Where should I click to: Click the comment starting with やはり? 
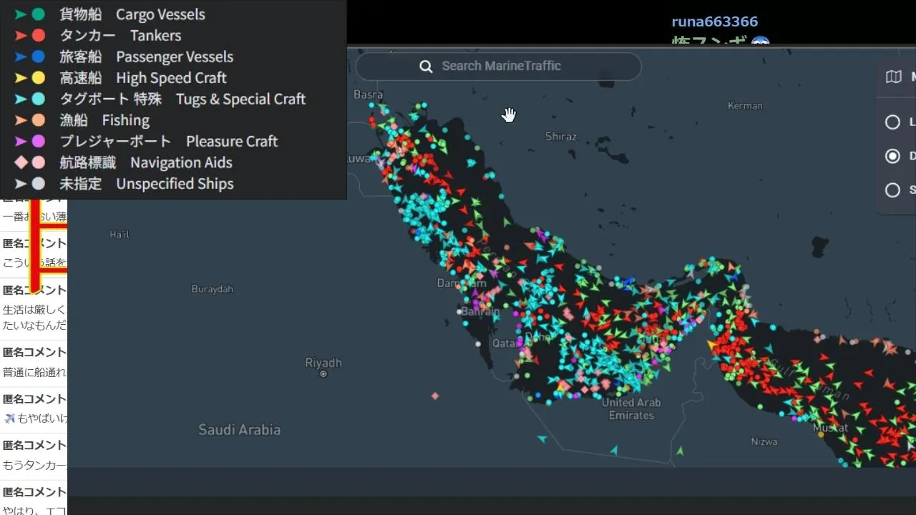coord(34,509)
